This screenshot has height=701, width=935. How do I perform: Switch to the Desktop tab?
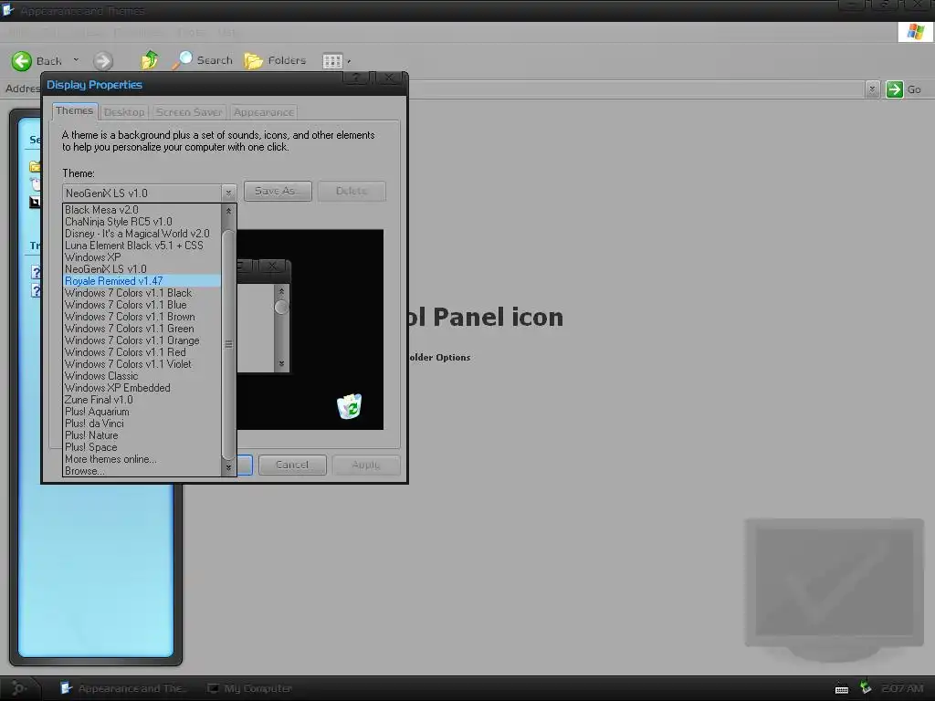[124, 112]
